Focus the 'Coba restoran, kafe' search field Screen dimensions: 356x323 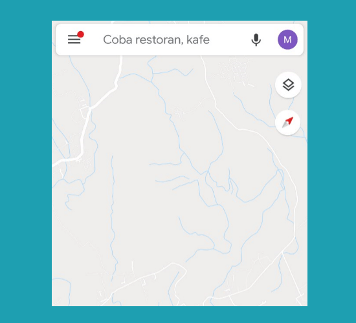tap(156, 39)
